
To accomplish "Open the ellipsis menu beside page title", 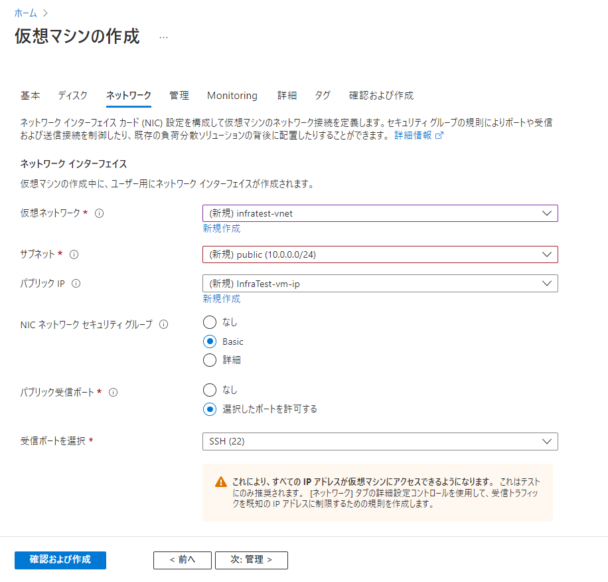I will (x=164, y=37).
